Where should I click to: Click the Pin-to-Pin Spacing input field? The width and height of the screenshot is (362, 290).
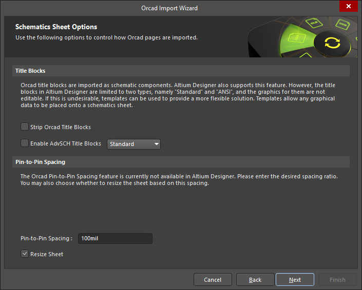click(115, 238)
